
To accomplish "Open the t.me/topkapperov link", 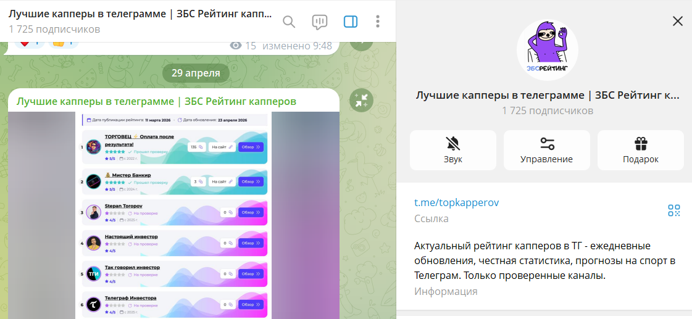I will point(456,202).
